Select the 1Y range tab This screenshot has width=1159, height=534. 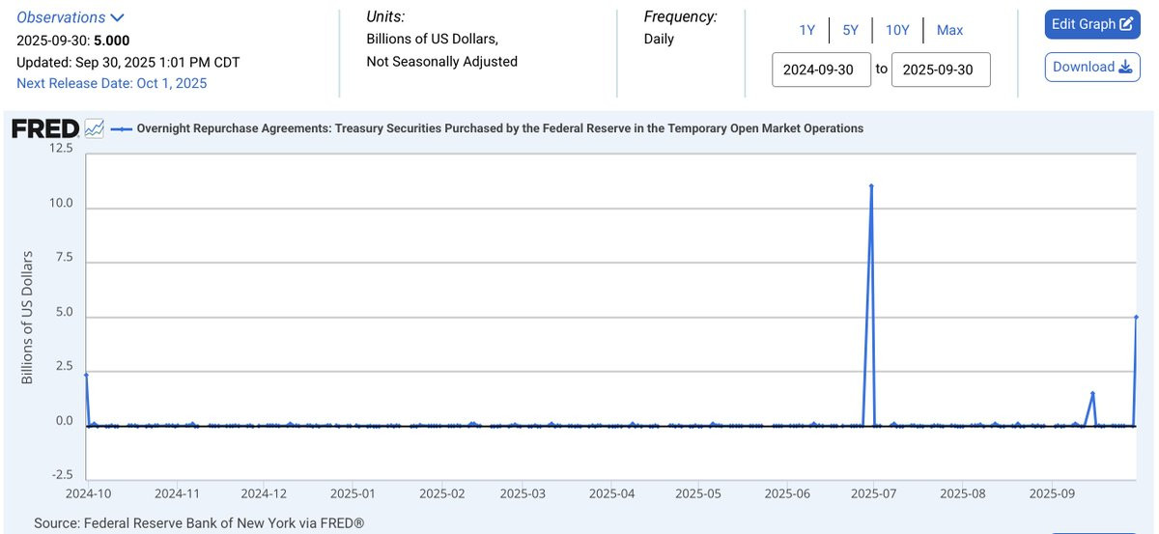pos(807,30)
